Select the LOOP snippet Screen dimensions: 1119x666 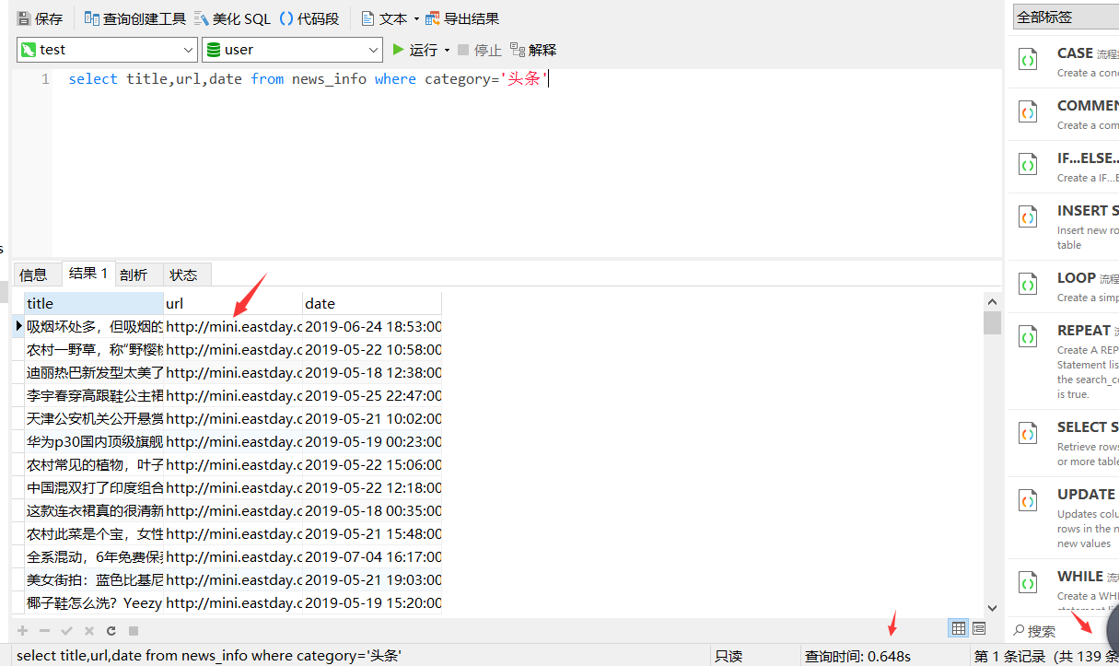pyautogui.click(x=1065, y=286)
